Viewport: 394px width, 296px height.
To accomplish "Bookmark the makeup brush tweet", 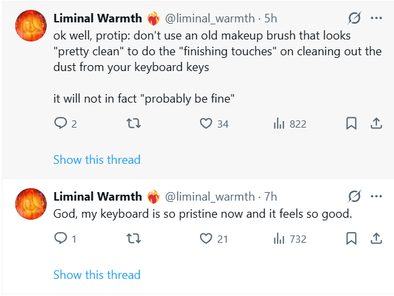I will [351, 124].
